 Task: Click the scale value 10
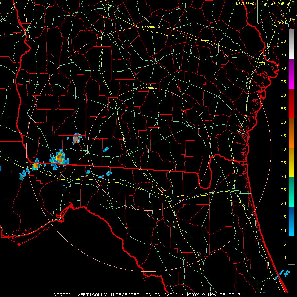click(283, 231)
